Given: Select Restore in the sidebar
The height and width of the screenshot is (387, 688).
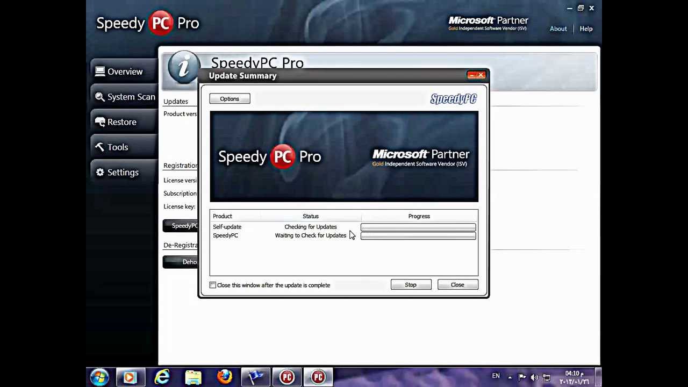Looking at the screenshot, I should pos(123,122).
